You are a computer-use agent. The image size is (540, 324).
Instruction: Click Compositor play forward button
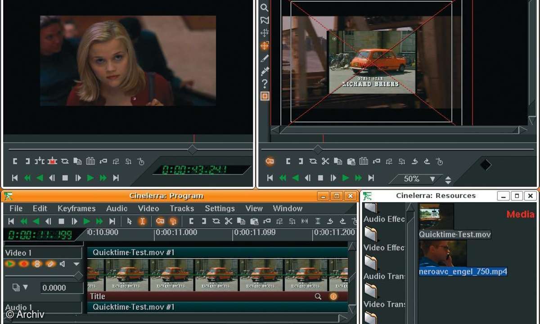(x=346, y=178)
